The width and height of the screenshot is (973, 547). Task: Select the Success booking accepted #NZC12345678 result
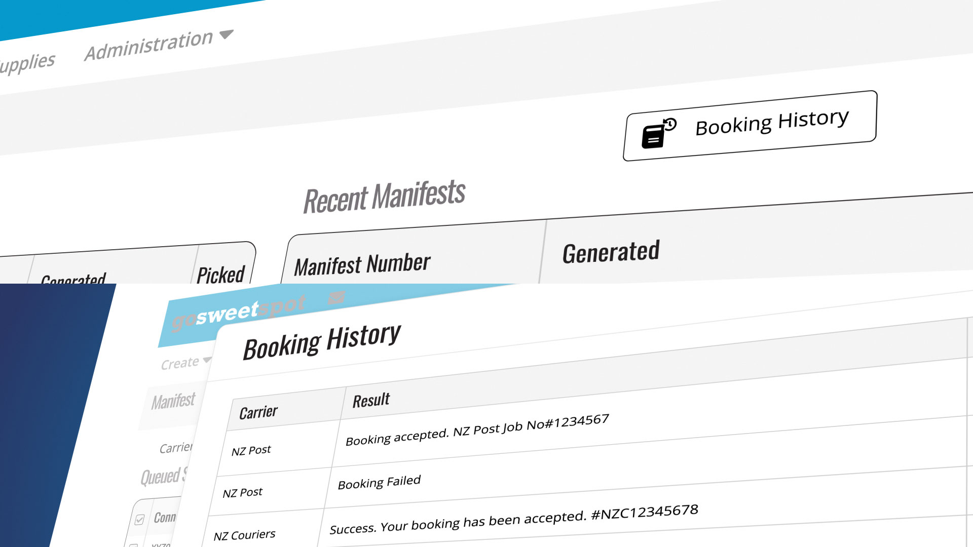pos(514,519)
